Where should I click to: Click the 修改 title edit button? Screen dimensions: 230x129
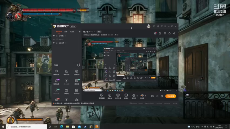point(99,32)
